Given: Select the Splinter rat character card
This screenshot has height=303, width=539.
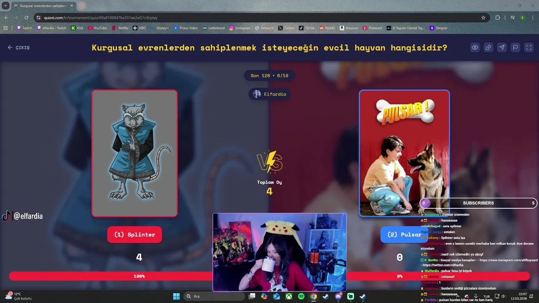Looking at the screenshot, I should 135,153.
